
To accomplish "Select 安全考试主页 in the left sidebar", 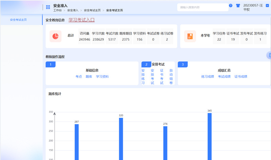I will pyautogui.click(x=18, y=20).
